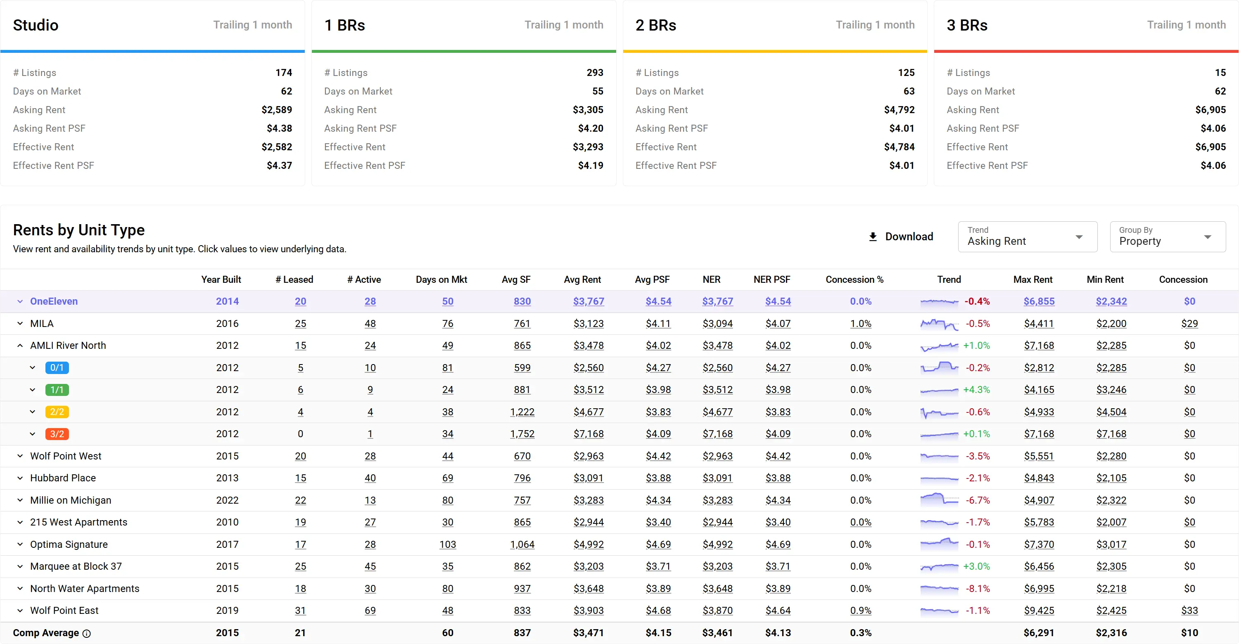Click Optima Signature NER value $4,992

coord(718,544)
